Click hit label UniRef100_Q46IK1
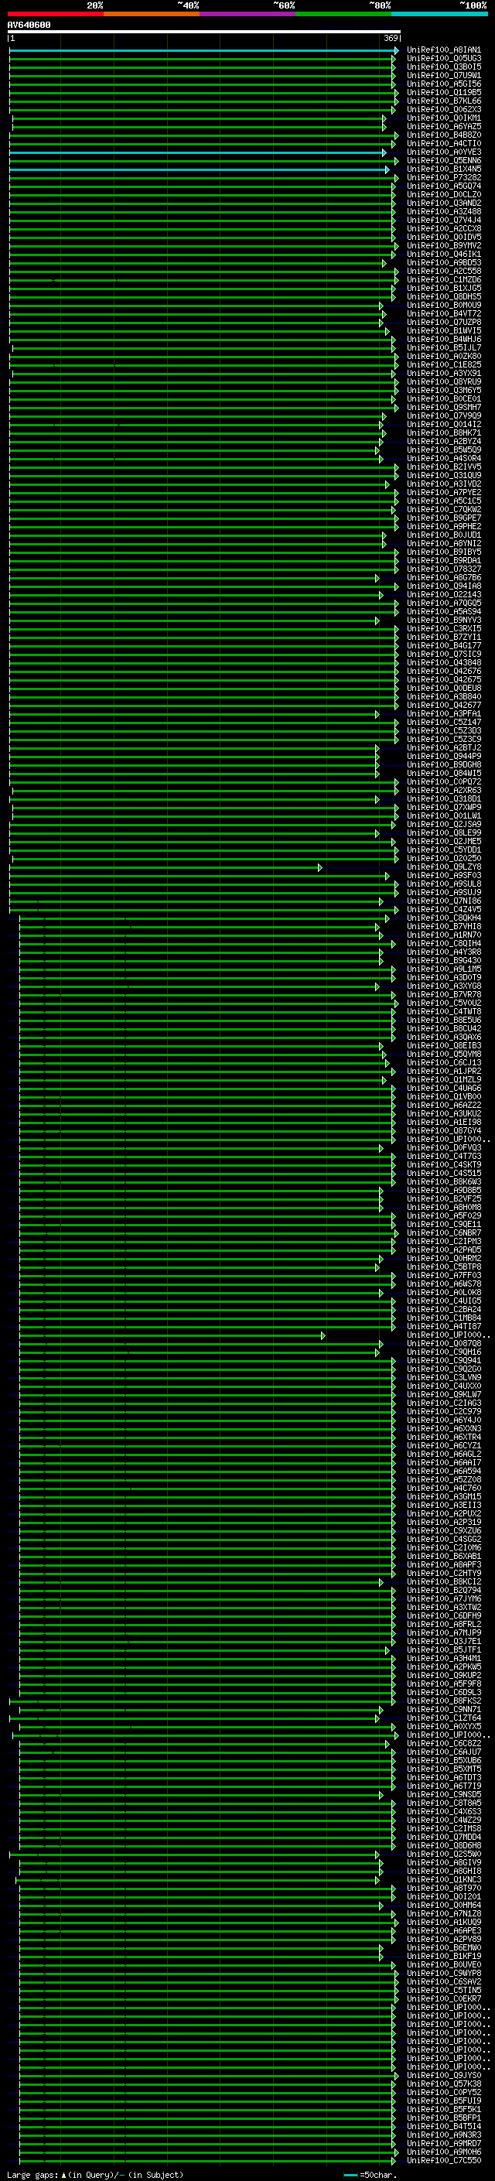Viewport: 495px width, 2181px height. tap(443, 254)
